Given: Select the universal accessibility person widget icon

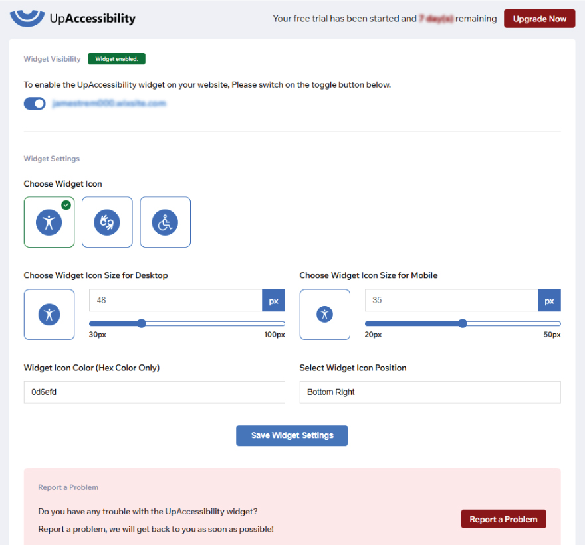Looking at the screenshot, I should click(49, 222).
